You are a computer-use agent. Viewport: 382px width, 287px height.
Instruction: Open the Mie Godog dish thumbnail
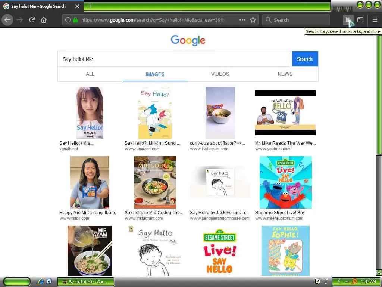tap(155, 182)
